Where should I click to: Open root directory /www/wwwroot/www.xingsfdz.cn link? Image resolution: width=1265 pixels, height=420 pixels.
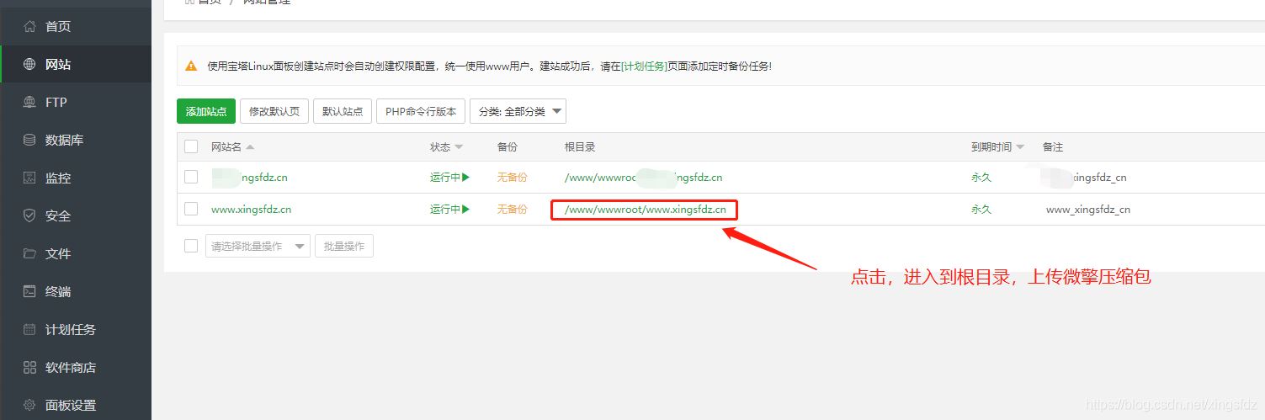point(645,210)
